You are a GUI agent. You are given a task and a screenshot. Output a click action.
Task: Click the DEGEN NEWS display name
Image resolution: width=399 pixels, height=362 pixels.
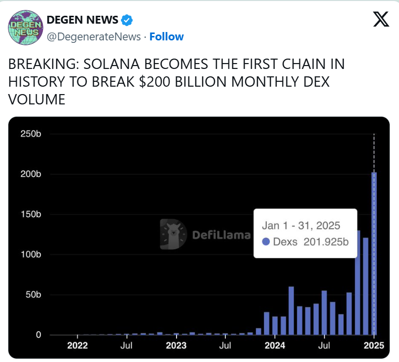82,20
